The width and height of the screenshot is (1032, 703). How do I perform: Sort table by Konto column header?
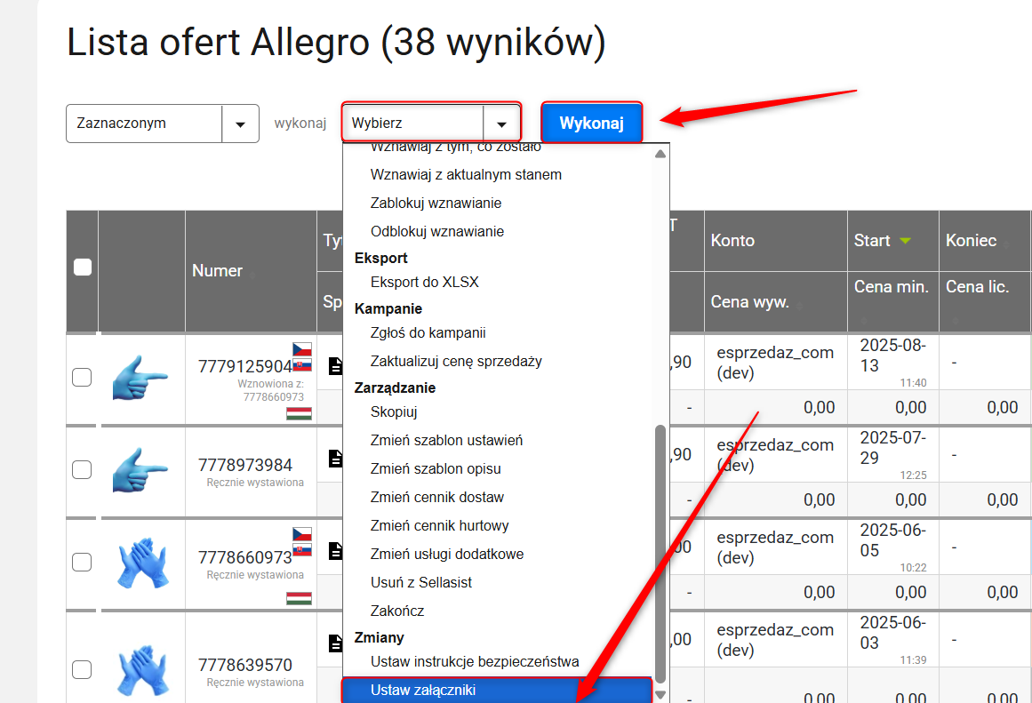[x=732, y=240]
